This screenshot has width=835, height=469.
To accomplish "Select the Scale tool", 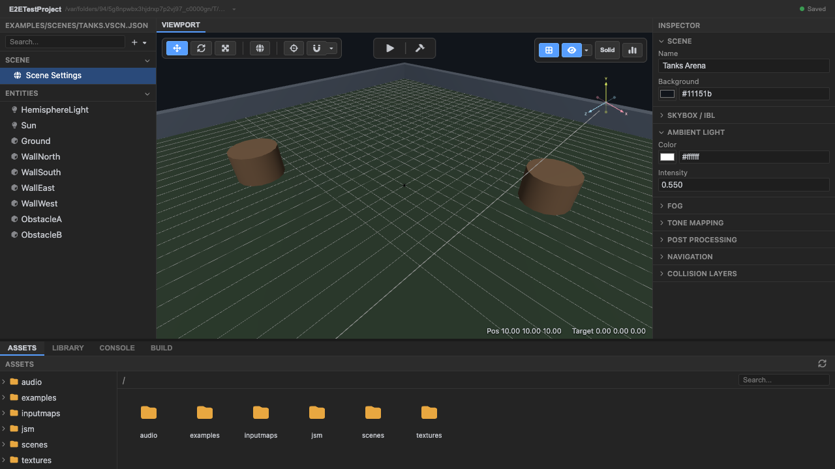I will (x=225, y=48).
